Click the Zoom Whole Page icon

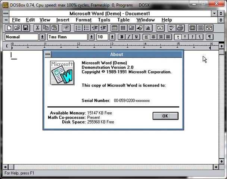pyautogui.click(x=192, y=28)
